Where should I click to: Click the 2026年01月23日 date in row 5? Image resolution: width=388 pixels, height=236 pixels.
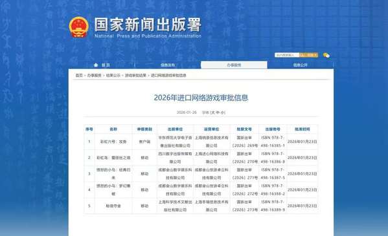tap(302, 206)
